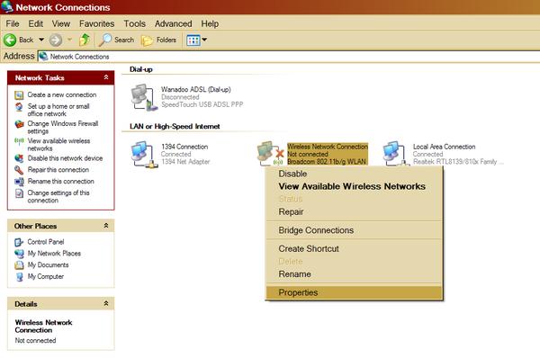Open the Views dropdown arrow
This screenshot has height=358, width=540.
[204, 40]
